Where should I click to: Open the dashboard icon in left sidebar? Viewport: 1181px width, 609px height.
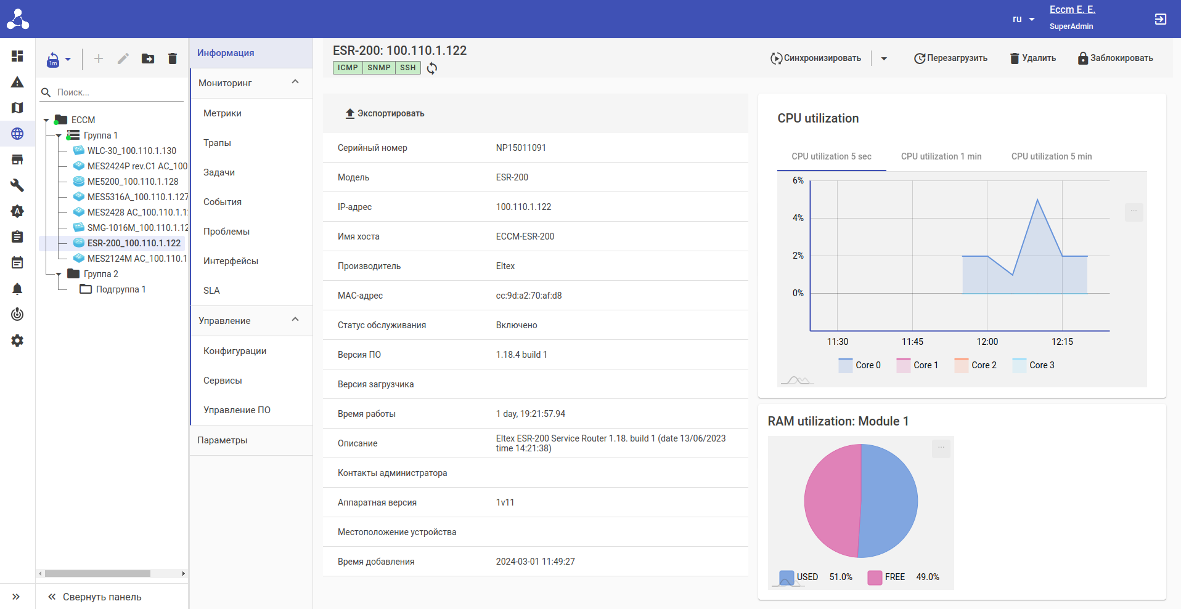(x=17, y=56)
